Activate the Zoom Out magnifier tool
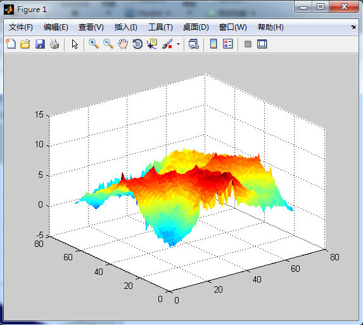 click(108, 44)
